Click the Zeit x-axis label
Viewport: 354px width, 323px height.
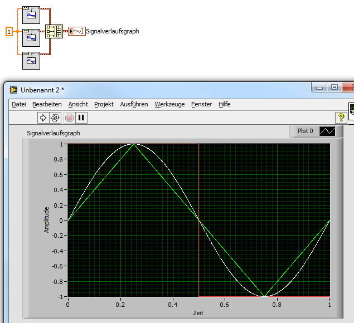(x=198, y=313)
